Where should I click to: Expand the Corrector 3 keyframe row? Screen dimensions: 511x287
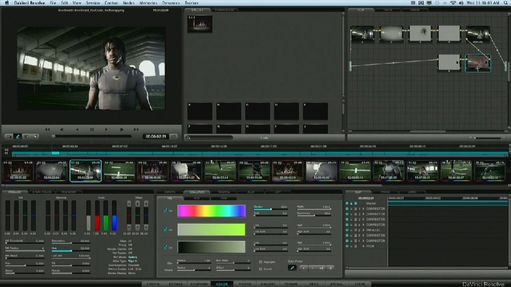point(363,220)
